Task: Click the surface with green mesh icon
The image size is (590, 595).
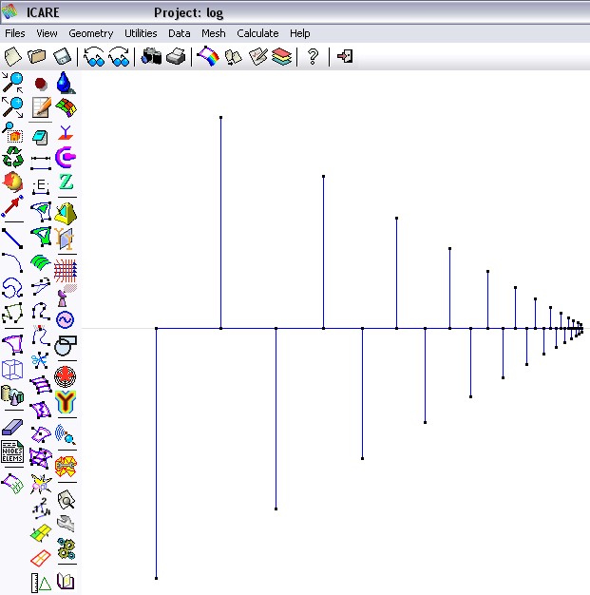Action: [x=12, y=484]
